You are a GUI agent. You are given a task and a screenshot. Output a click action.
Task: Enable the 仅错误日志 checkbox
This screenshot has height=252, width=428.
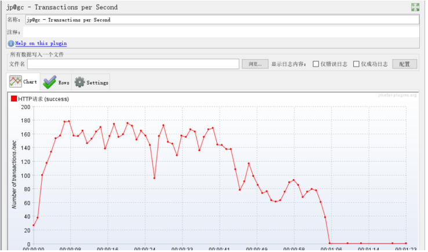point(316,64)
